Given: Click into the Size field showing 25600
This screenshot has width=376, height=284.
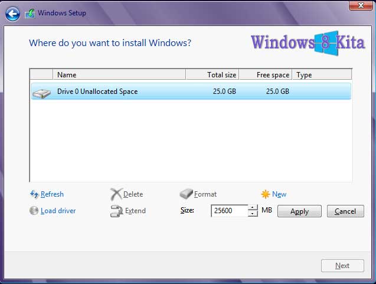Looking at the screenshot, I should [230, 211].
